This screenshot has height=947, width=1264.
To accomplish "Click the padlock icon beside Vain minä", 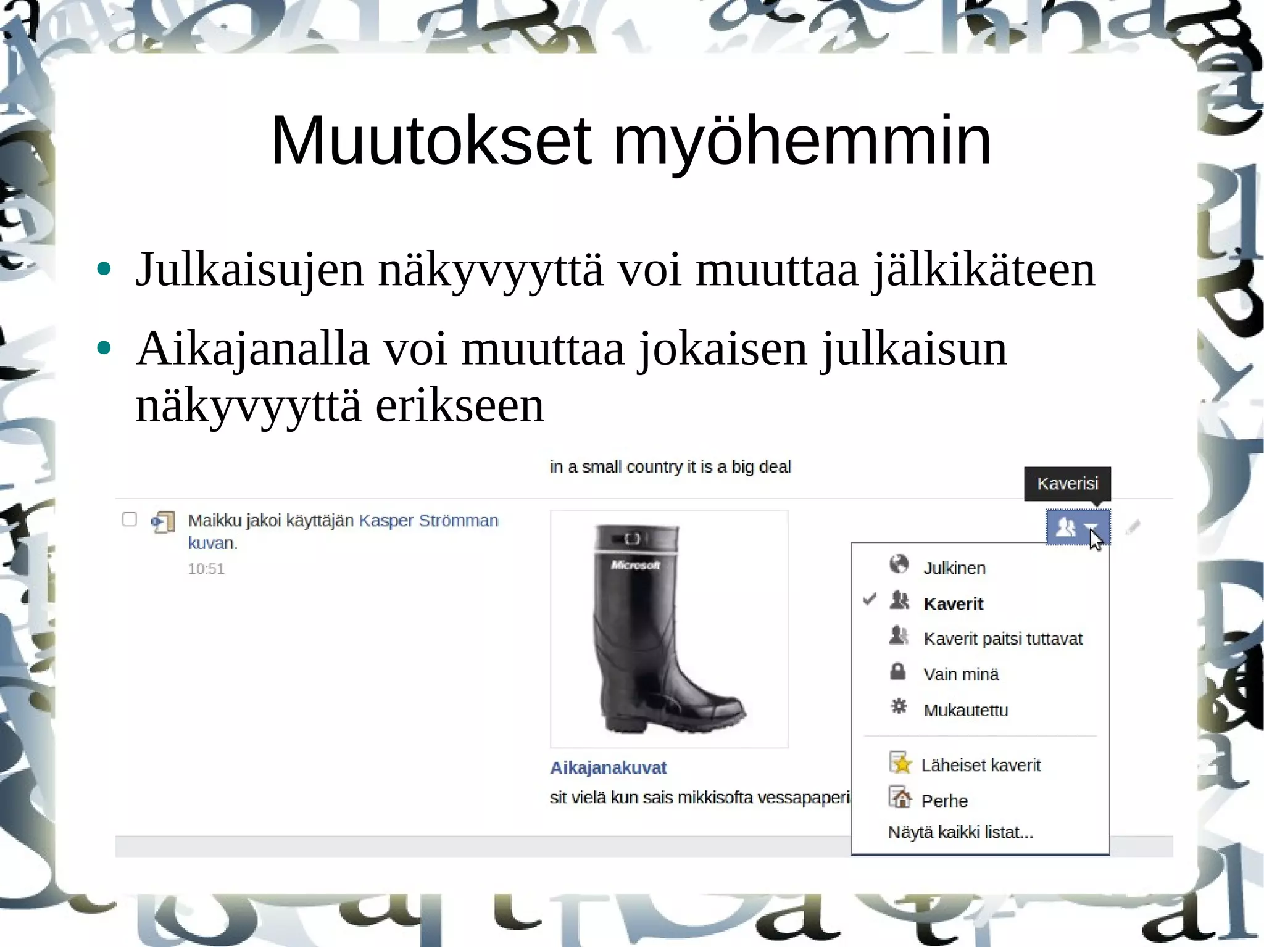I will click(x=898, y=671).
